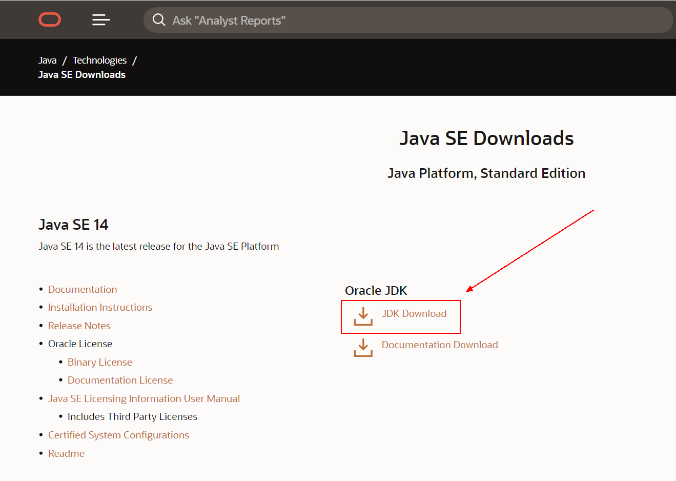Go to the Java breadcrumb
The height and width of the screenshot is (481, 676).
[47, 61]
